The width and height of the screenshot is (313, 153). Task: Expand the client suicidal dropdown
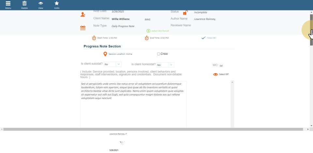pos(118,65)
